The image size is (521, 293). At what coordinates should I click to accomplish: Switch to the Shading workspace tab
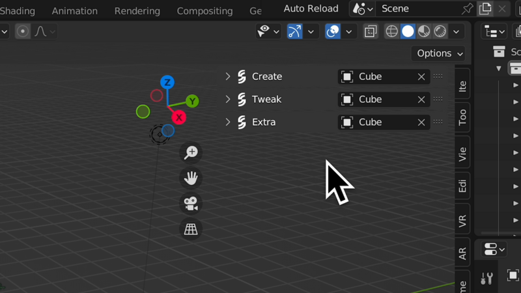(18, 11)
